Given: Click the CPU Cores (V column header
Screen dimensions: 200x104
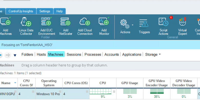Looking at the screenshot, I should [26, 83].
